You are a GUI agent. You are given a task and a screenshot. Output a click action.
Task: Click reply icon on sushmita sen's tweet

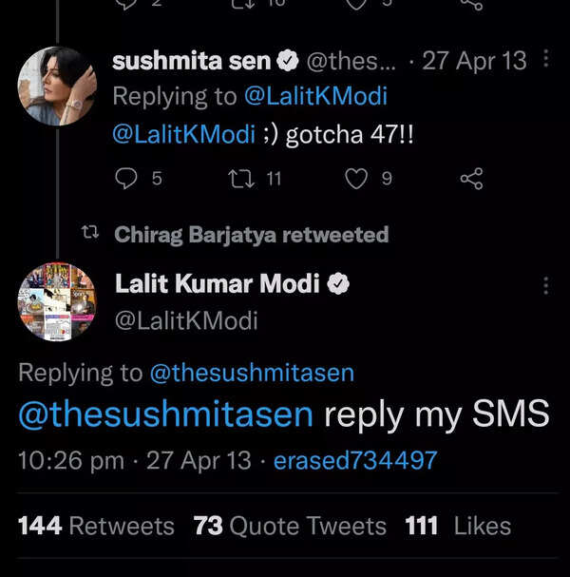pyautogui.click(x=125, y=178)
